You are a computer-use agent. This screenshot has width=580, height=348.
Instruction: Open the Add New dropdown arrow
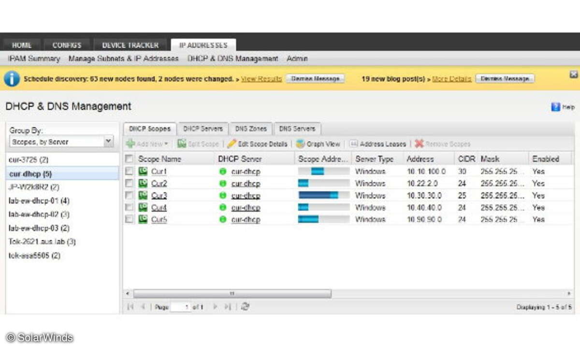click(166, 144)
